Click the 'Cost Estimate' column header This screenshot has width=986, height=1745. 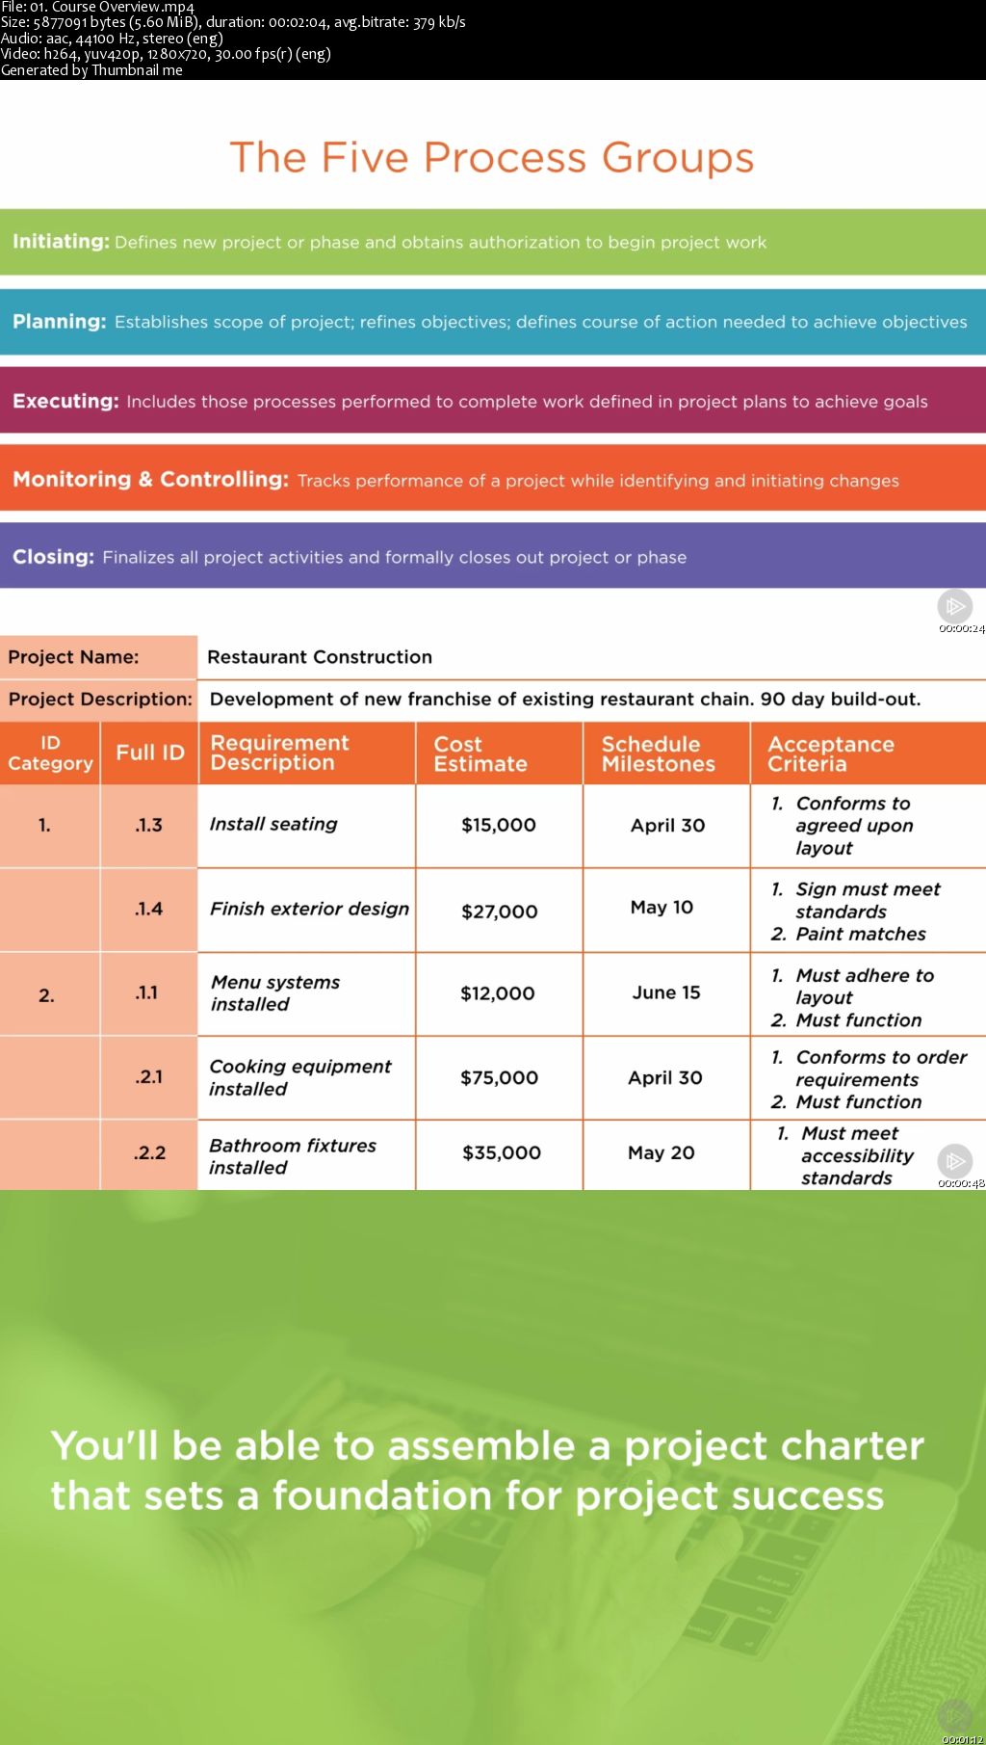pyautogui.click(x=500, y=754)
